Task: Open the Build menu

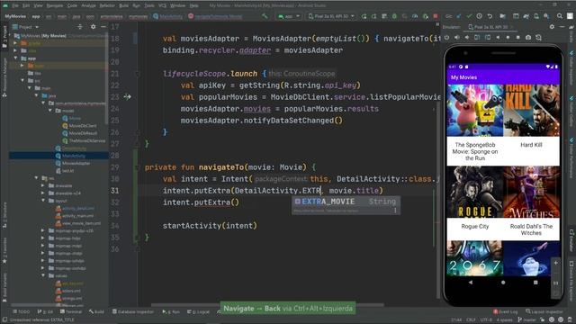Action: [124, 5]
